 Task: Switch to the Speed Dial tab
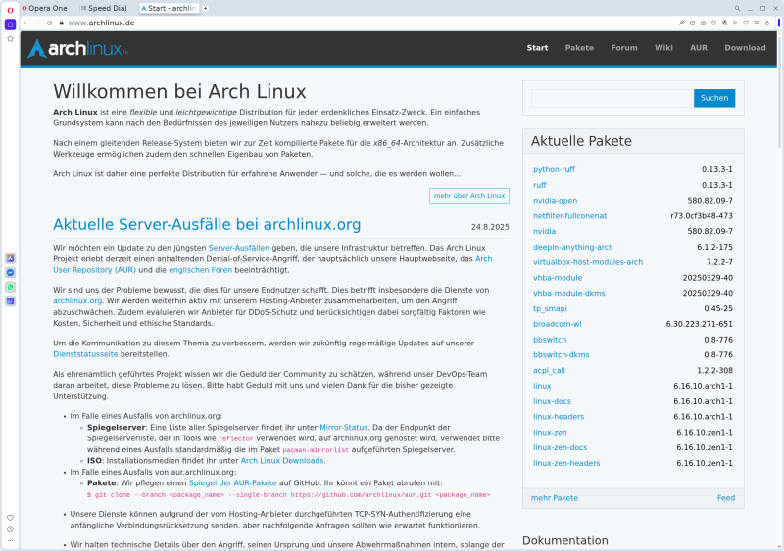(x=105, y=8)
